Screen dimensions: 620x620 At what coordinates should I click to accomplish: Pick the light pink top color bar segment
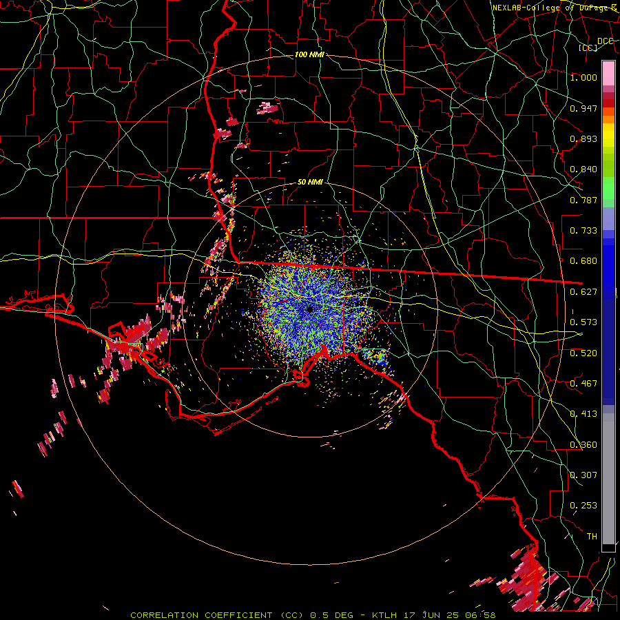(608, 74)
